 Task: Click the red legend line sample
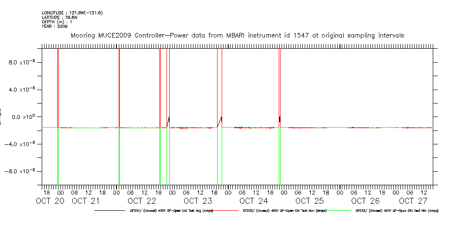click(223, 211)
